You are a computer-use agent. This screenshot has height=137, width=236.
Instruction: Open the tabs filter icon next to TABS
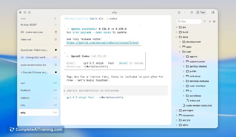point(55,19)
